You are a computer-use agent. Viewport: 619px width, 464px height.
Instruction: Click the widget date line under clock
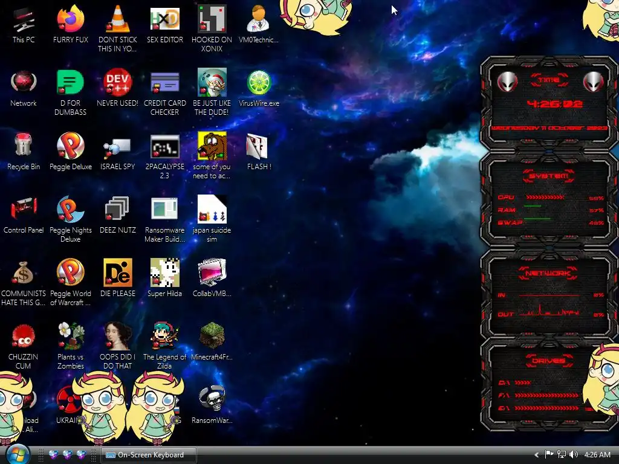(x=549, y=128)
